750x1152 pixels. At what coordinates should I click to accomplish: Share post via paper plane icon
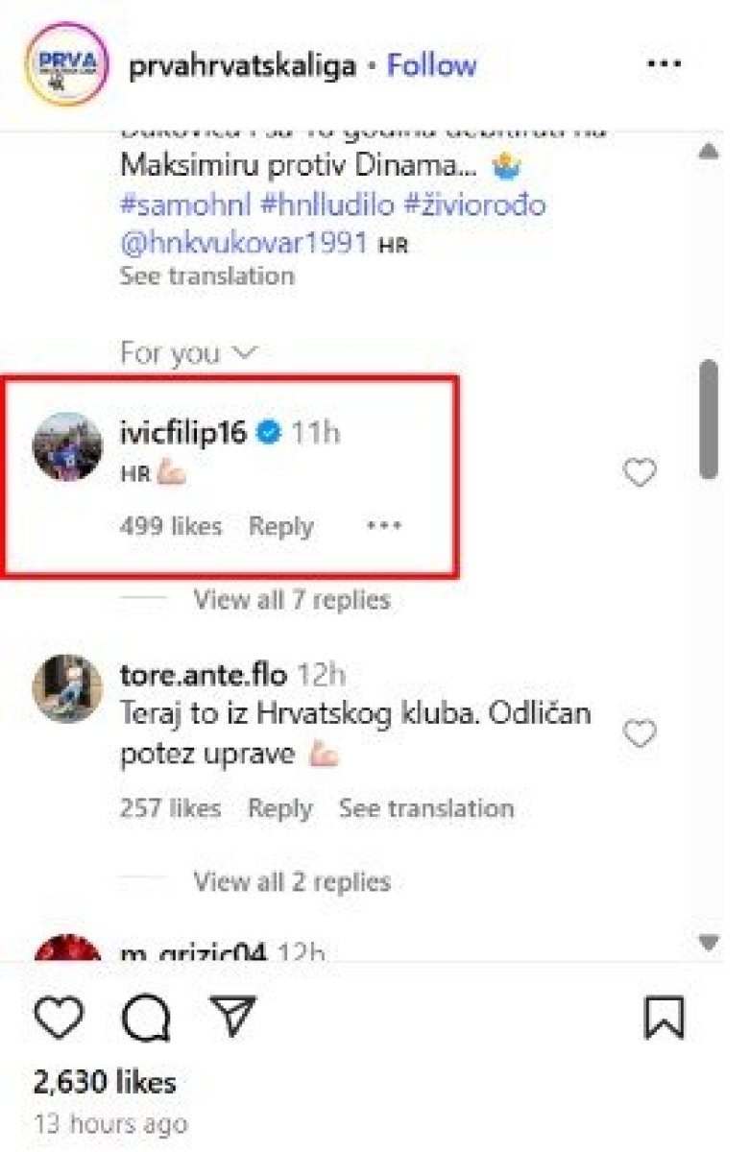coord(232,1016)
